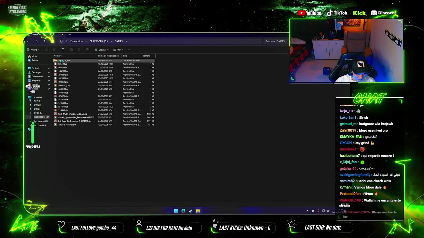424x238 pixels.
Task: Click the Share icon in Explorer toolbar
Action: click(79, 50)
